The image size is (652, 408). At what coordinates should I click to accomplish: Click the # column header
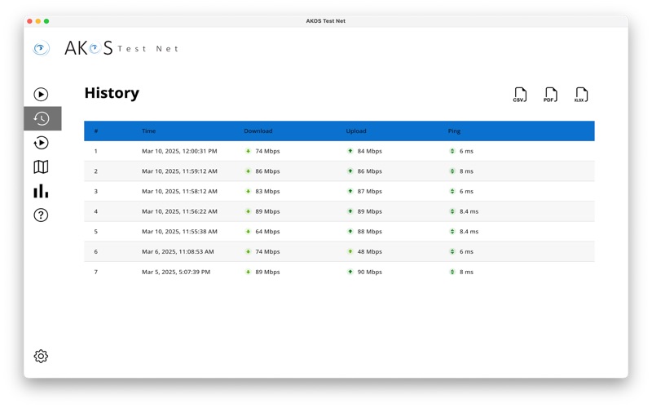click(95, 131)
